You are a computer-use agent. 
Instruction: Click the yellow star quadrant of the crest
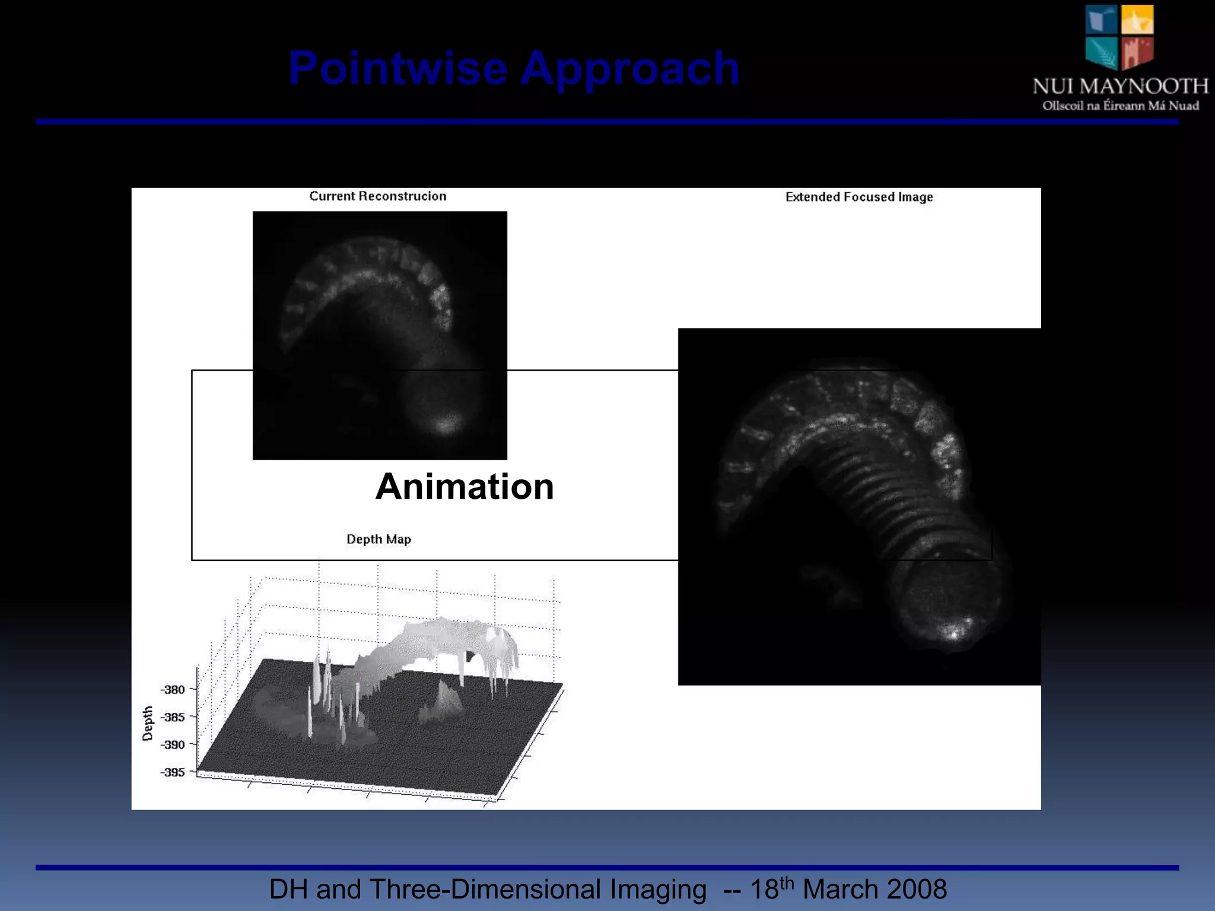click(x=1137, y=20)
